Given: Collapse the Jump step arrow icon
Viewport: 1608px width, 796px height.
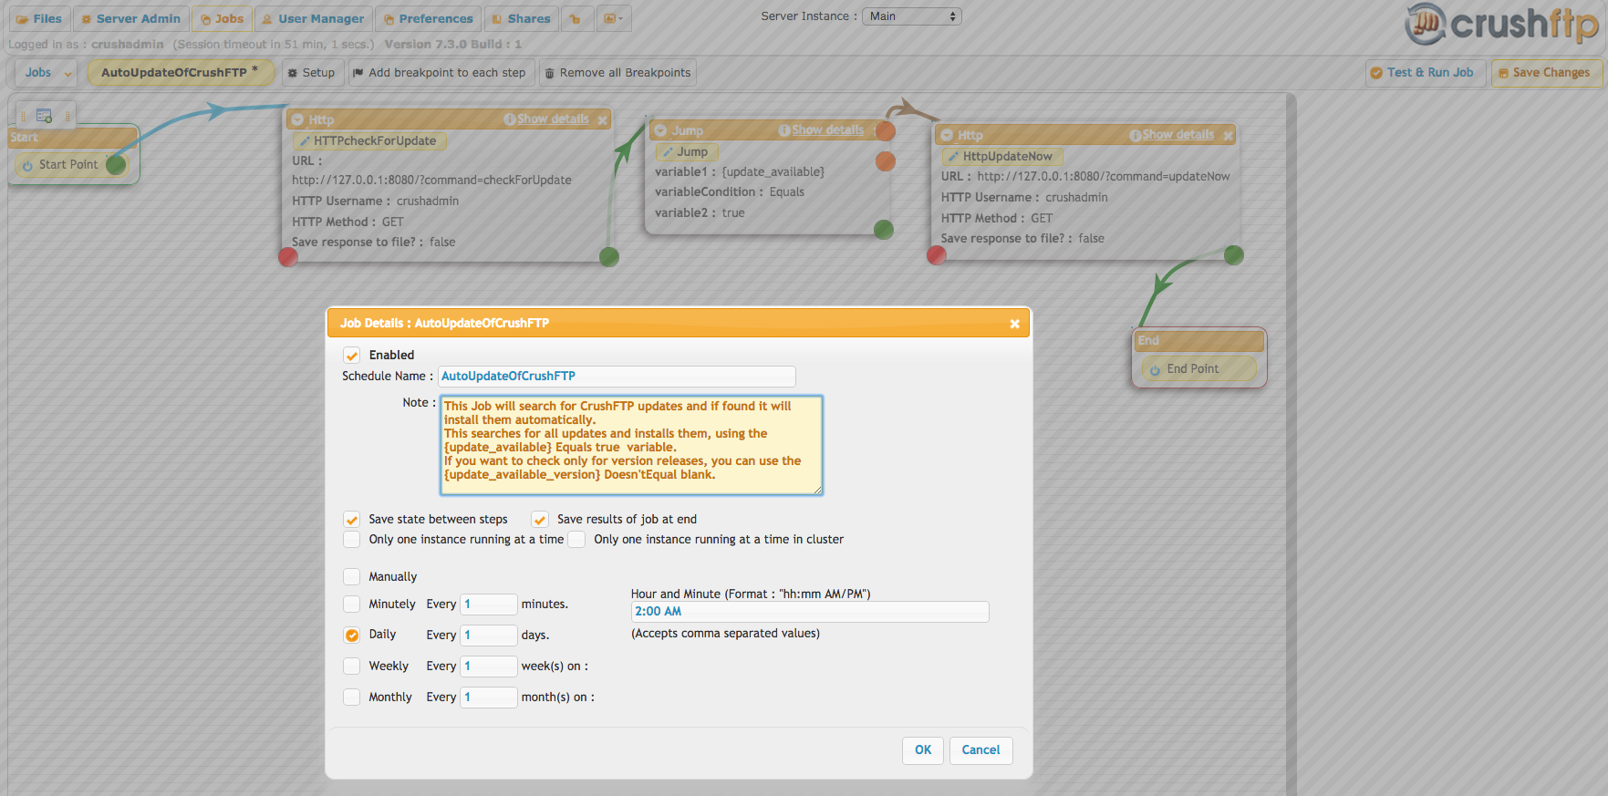Looking at the screenshot, I should pyautogui.click(x=661, y=130).
